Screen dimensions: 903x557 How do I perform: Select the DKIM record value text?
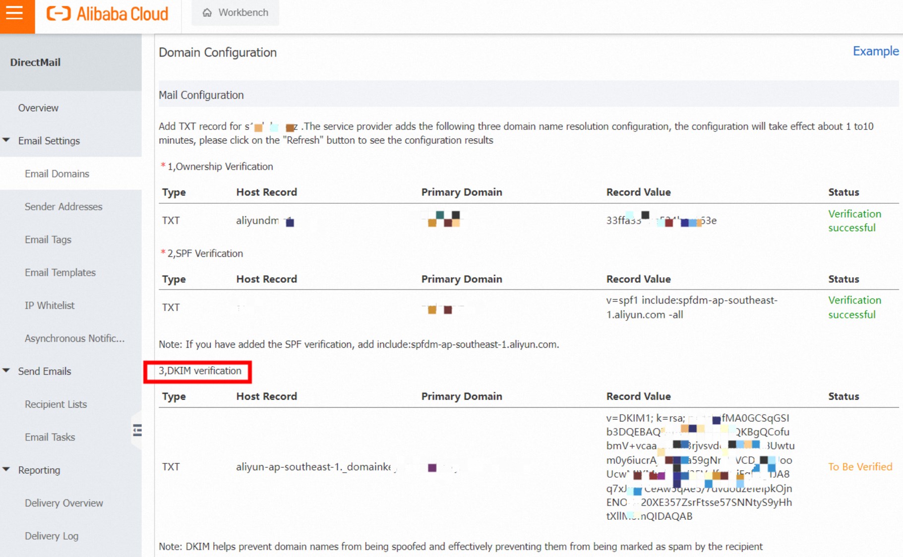coord(700,467)
